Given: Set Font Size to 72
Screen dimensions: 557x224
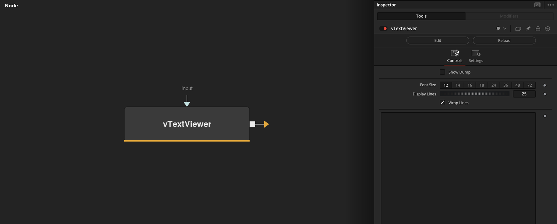Looking at the screenshot, I should pos(529,85).
